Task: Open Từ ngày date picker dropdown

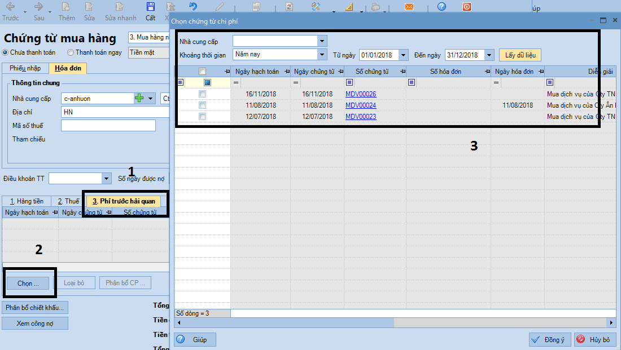Action: [x=404, y=55]
